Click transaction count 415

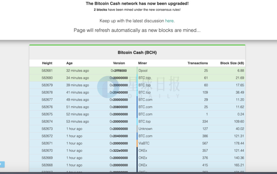(205, 165)
